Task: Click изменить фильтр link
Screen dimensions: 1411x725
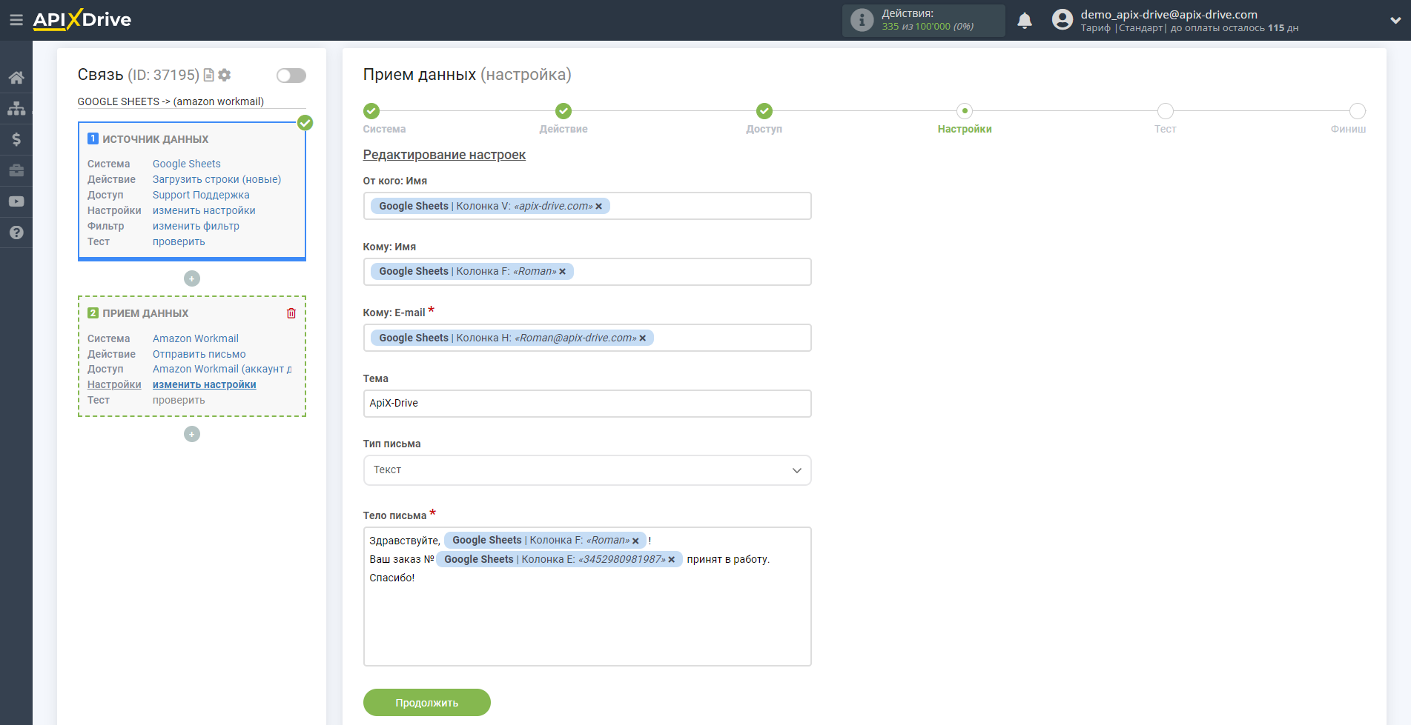Action: [x=196, y=226]
